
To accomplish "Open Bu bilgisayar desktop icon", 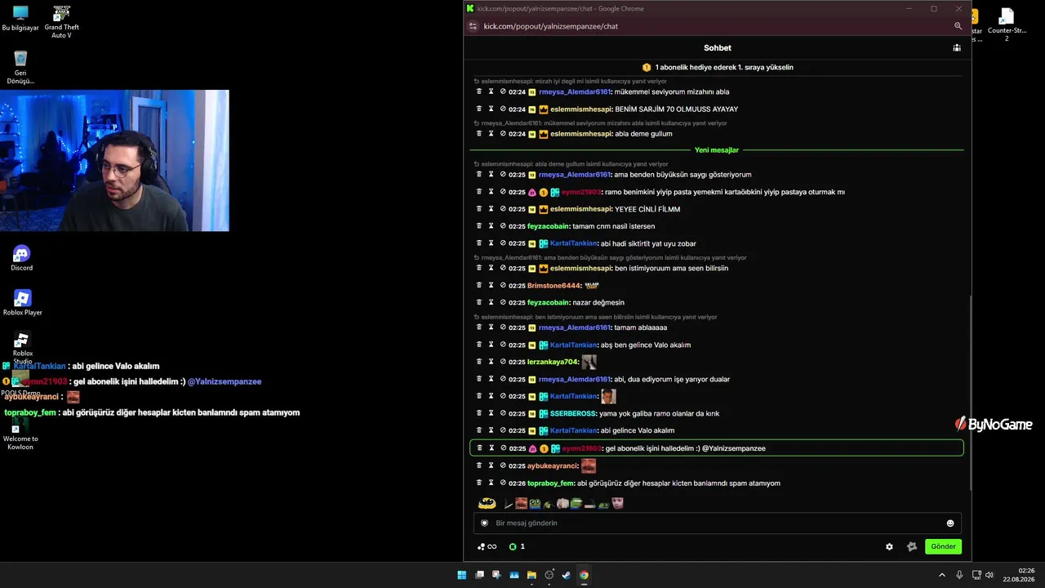I will pos(20,18).
